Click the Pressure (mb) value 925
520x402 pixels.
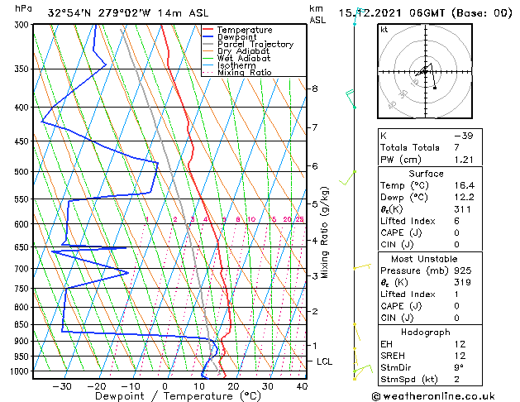[463, 270]
